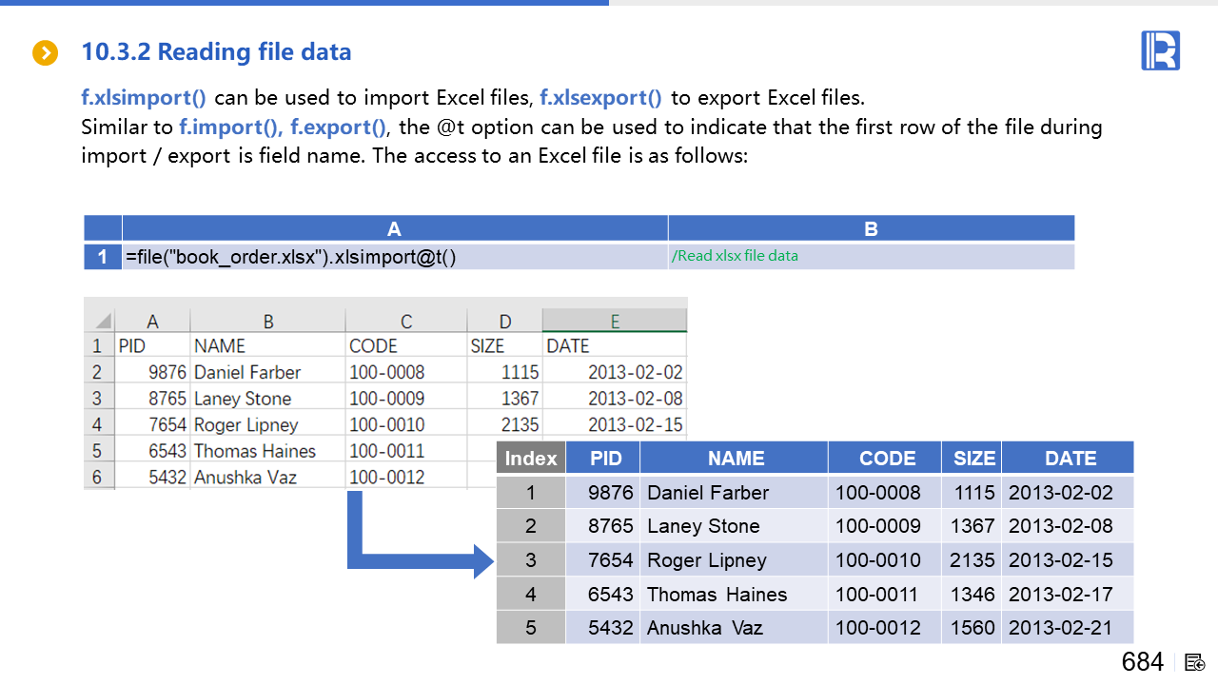Click the return-to-contents icon beside 684
Screen dimensions: 1218x685
(x=1196, y=662)
